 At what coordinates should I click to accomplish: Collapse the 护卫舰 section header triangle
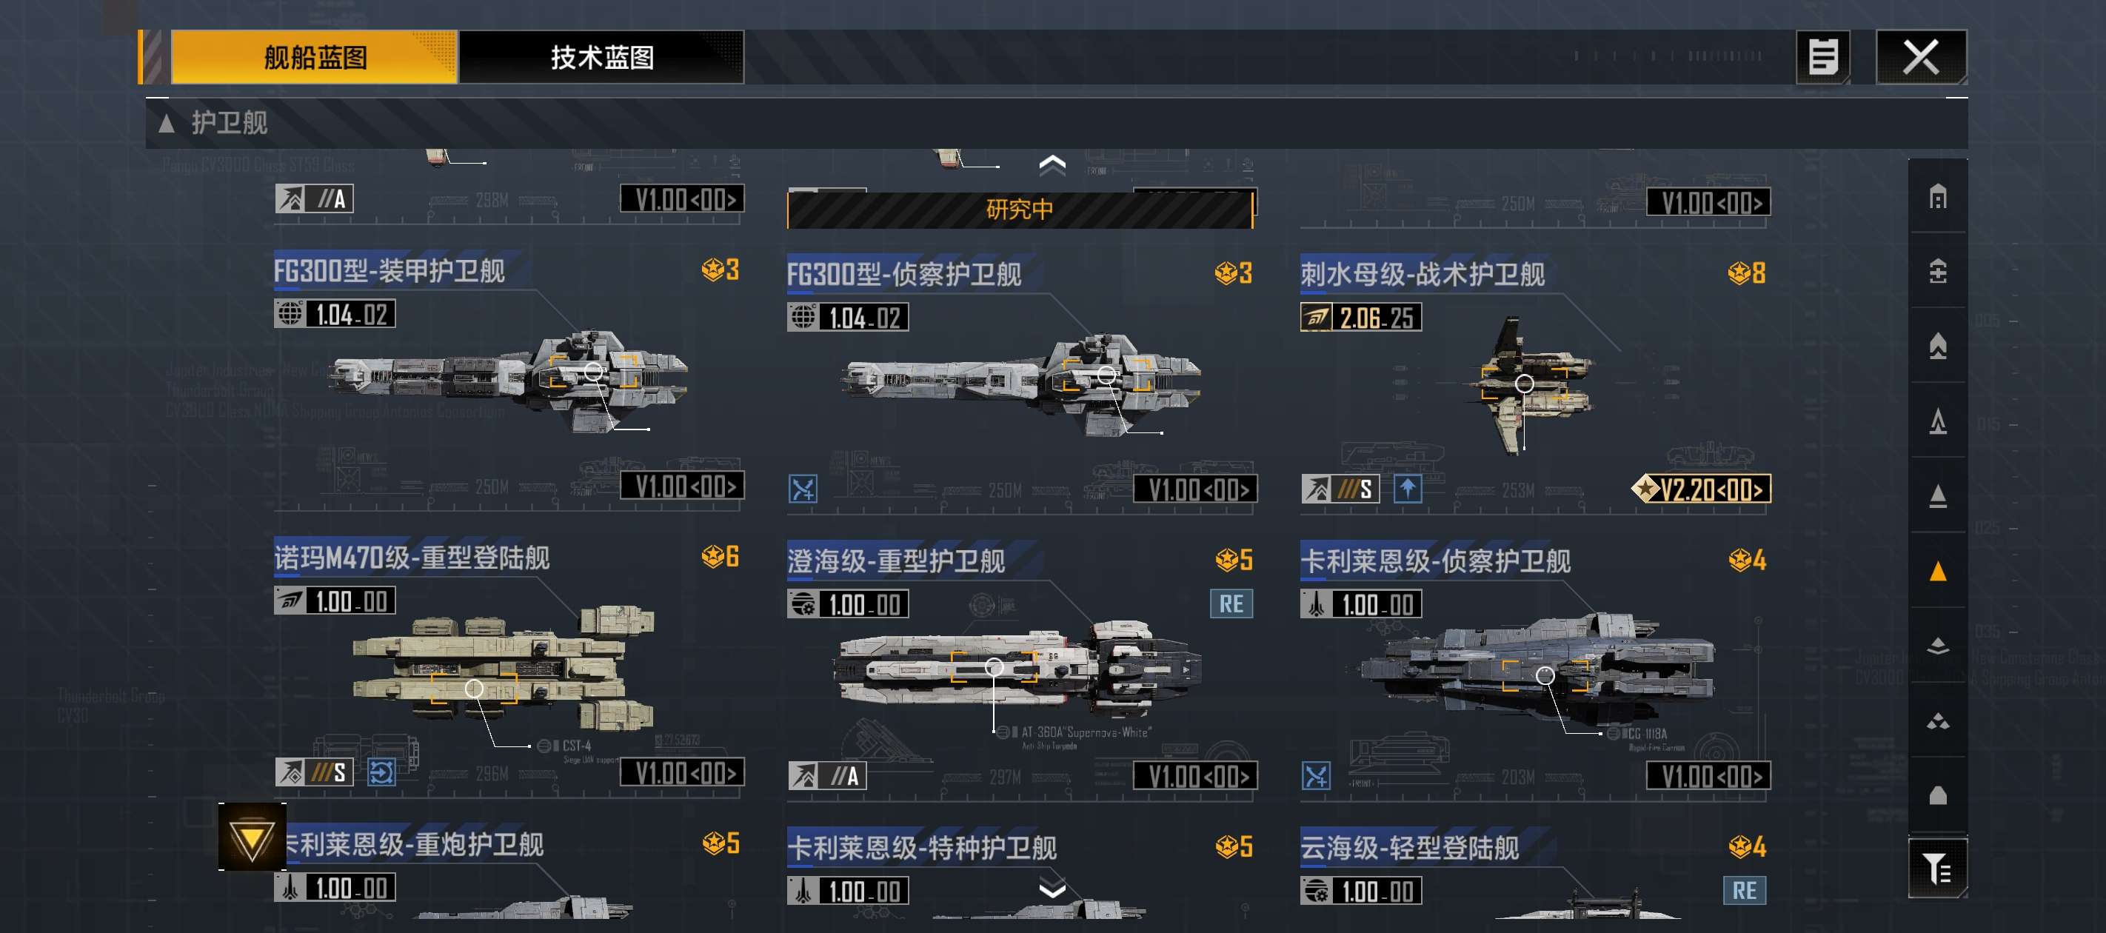167,124
